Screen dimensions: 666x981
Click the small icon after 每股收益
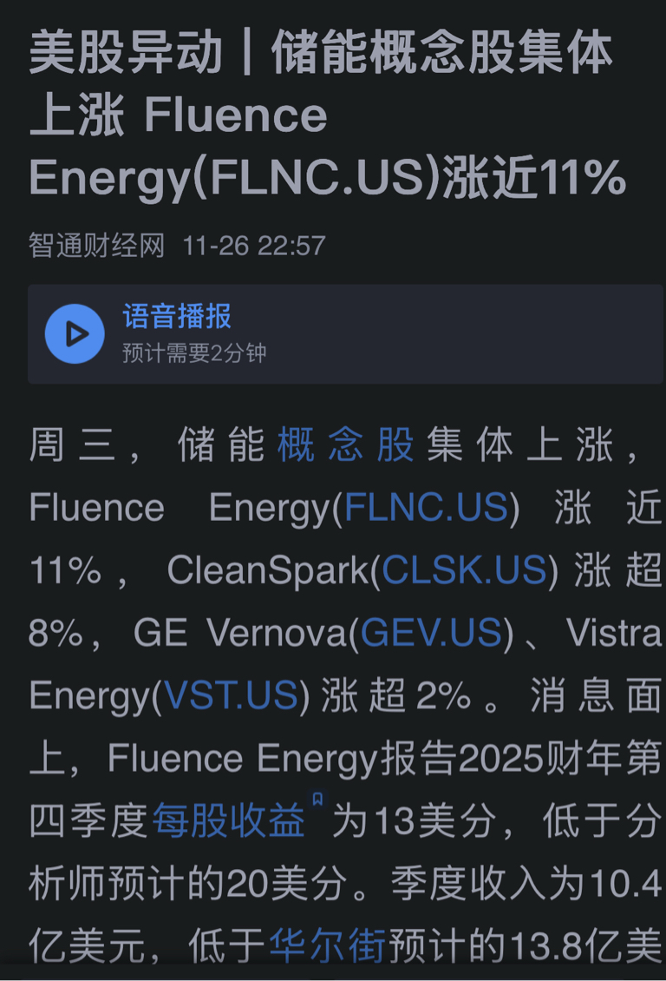(x=317, y=800)
